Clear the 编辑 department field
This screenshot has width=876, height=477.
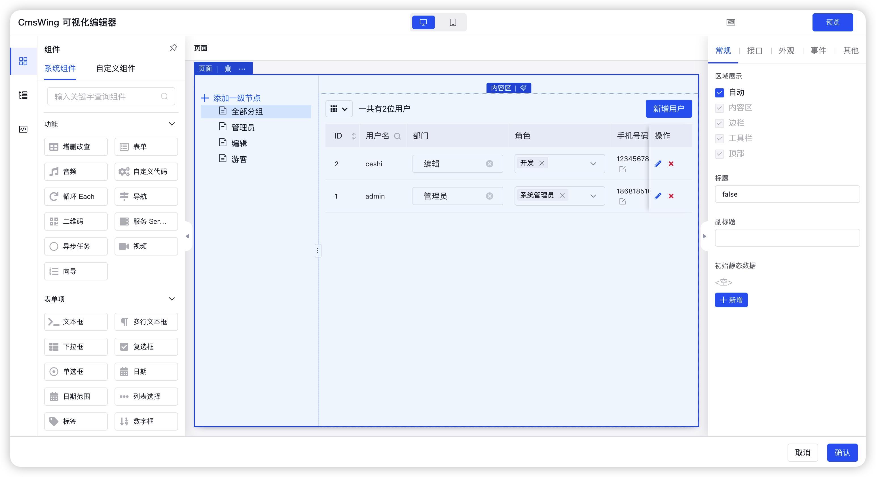point(489,164)
